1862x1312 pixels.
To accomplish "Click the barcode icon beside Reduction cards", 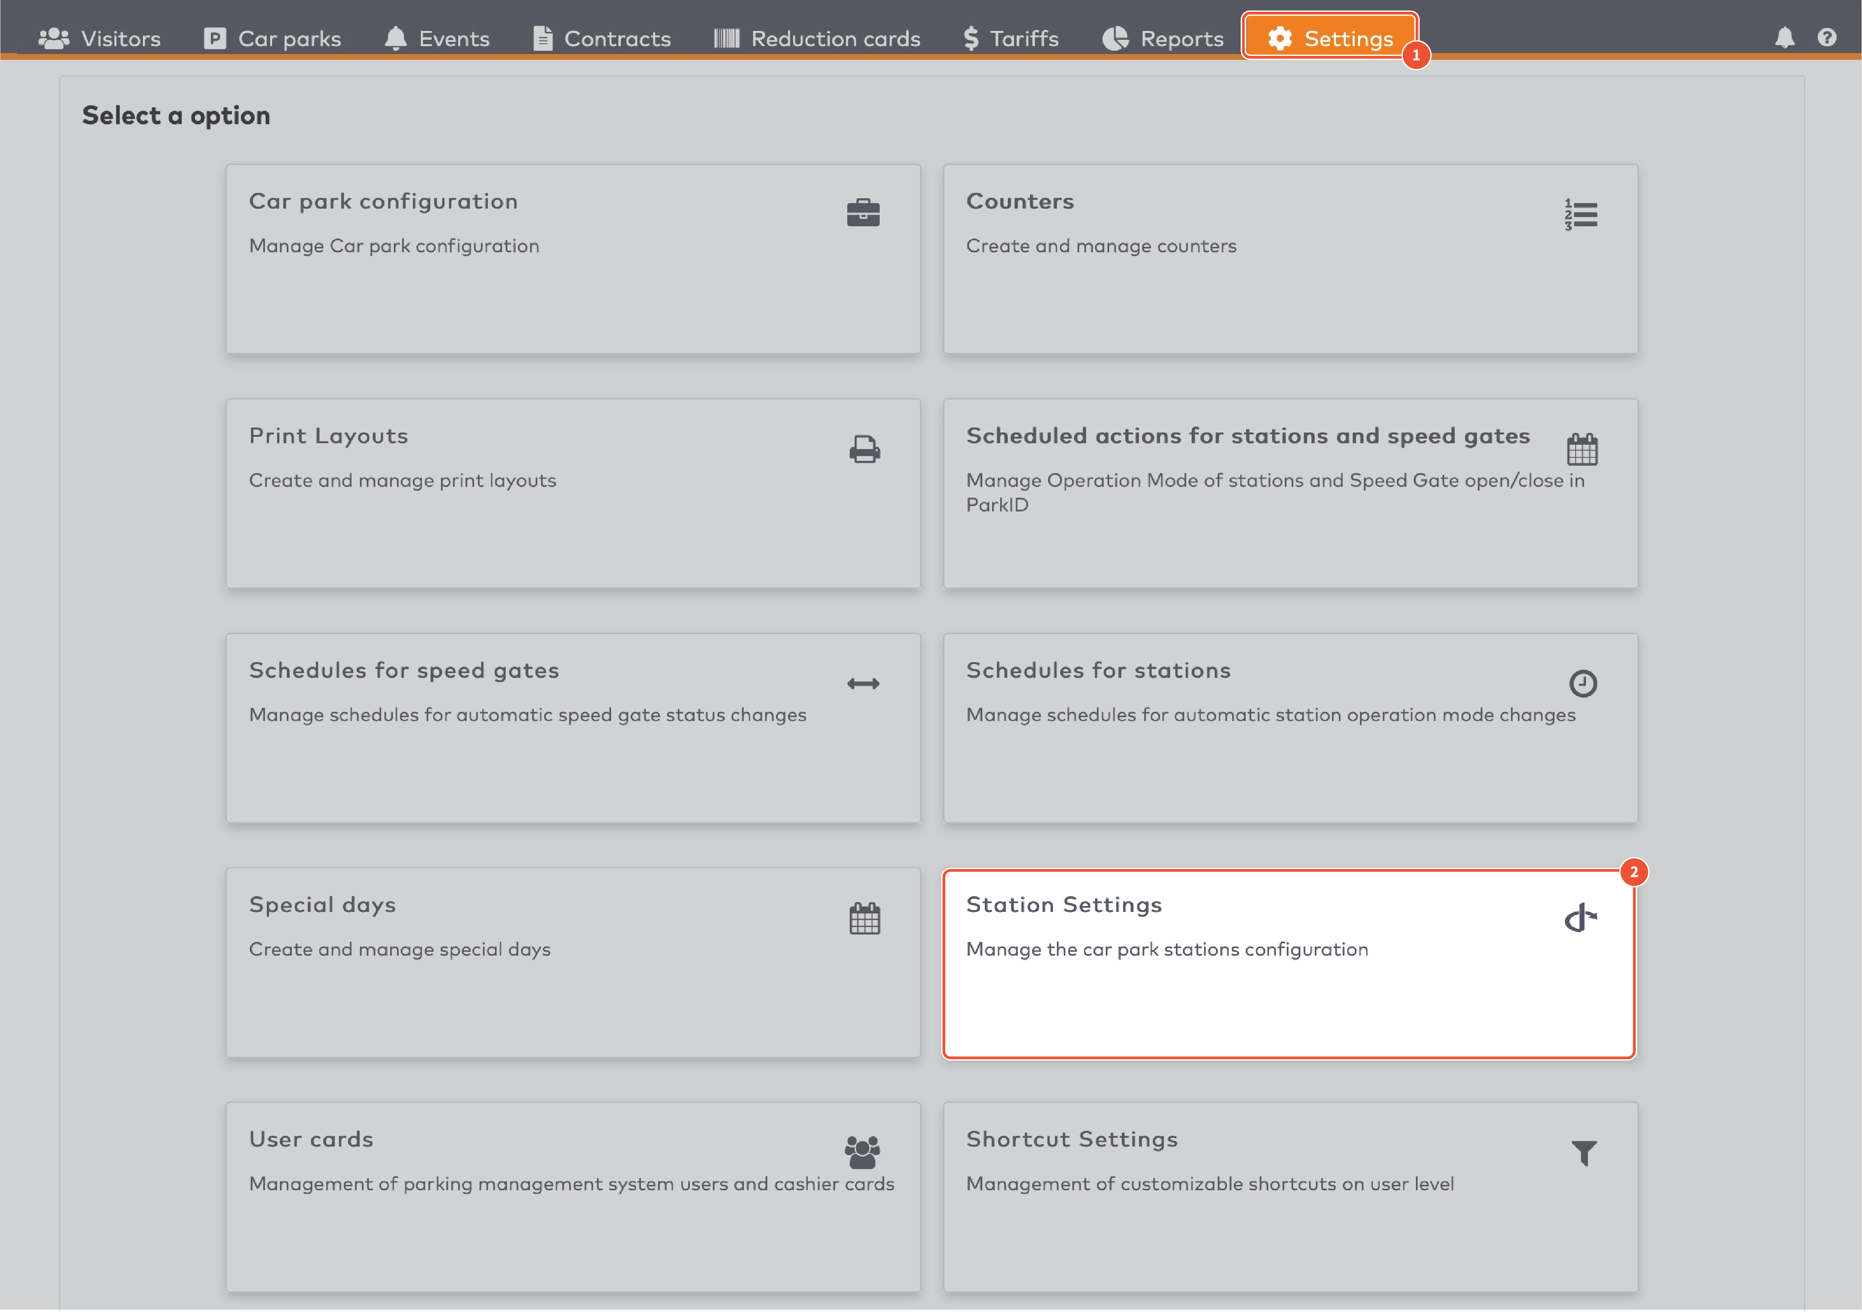I will [x=727, y=37].
